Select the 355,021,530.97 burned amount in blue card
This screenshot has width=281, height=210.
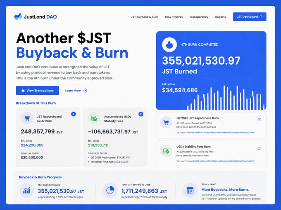pyautogui.click(x=201, y=61)
